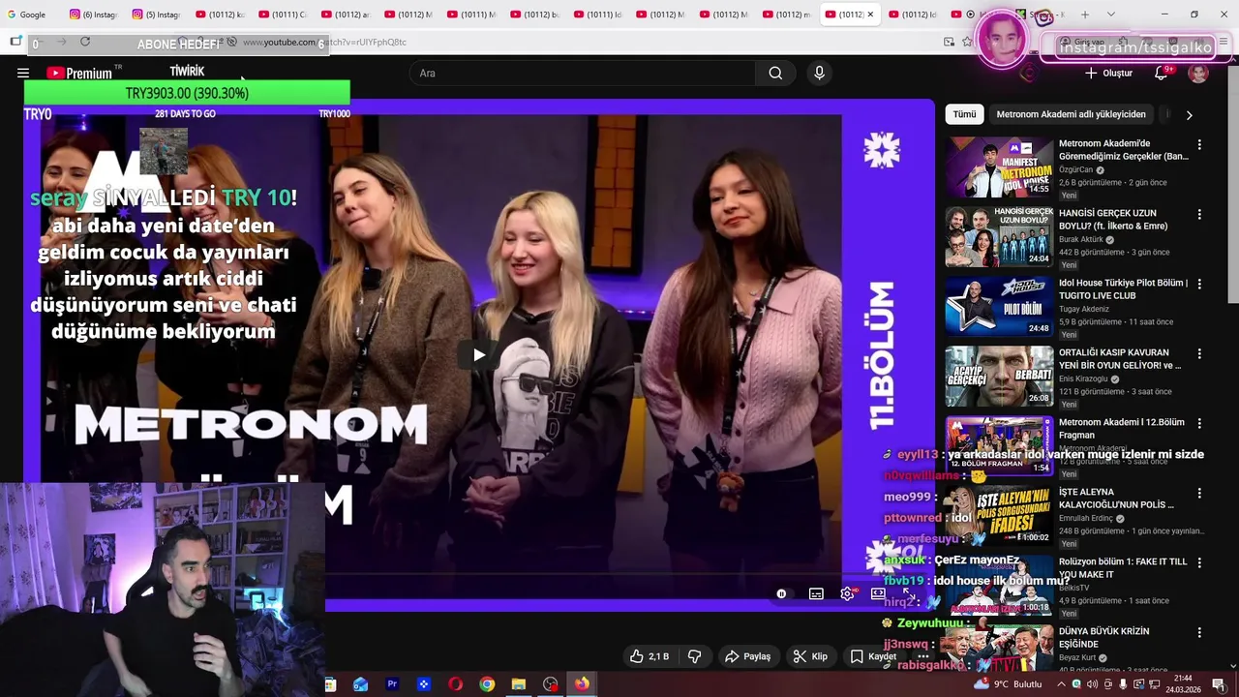Like the video with 2,1 B likes

(650, 656)
